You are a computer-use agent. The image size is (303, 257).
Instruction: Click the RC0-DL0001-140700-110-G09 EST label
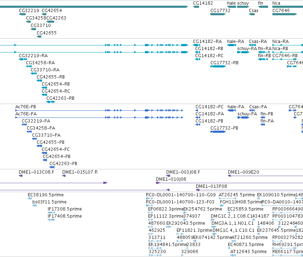181,195
